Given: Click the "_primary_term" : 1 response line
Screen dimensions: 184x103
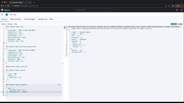Looking at the screenshot, I should coord(78,52).
